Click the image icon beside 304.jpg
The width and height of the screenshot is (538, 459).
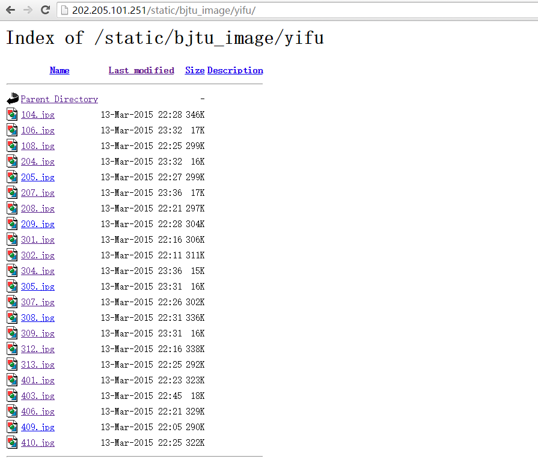coord(12,271)
